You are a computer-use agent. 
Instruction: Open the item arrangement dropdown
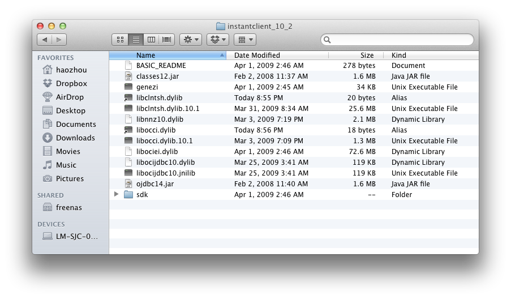click(244, 40)
